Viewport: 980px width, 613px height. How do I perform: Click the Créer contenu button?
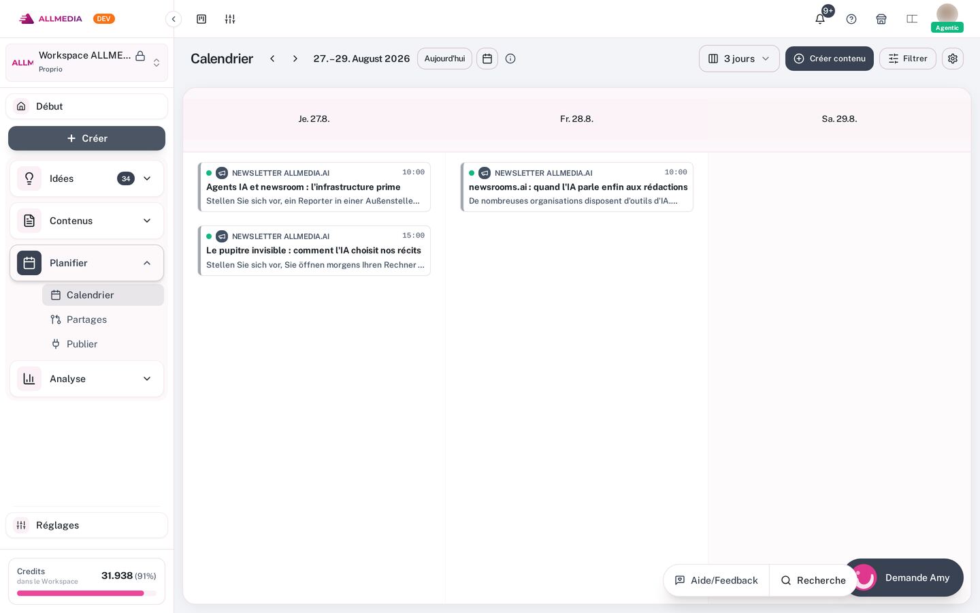(x=830, y=59)
